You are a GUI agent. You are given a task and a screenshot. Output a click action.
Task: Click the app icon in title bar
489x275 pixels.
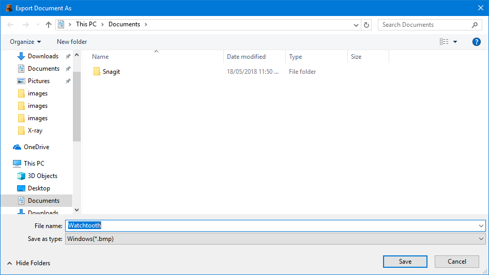(x=9, y=8)
